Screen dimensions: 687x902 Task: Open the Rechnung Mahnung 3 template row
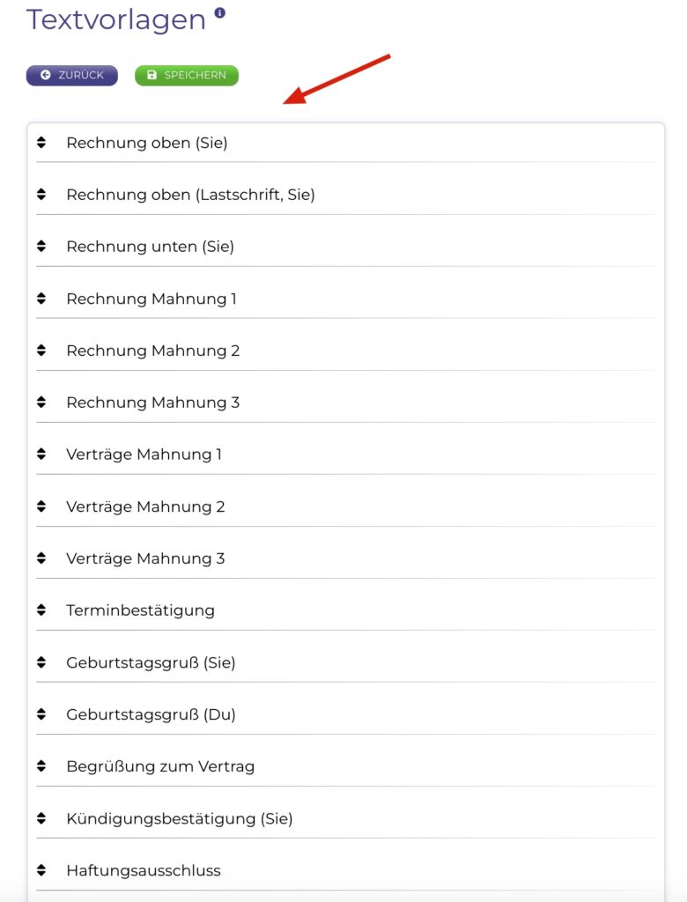(x=152, y=403)
